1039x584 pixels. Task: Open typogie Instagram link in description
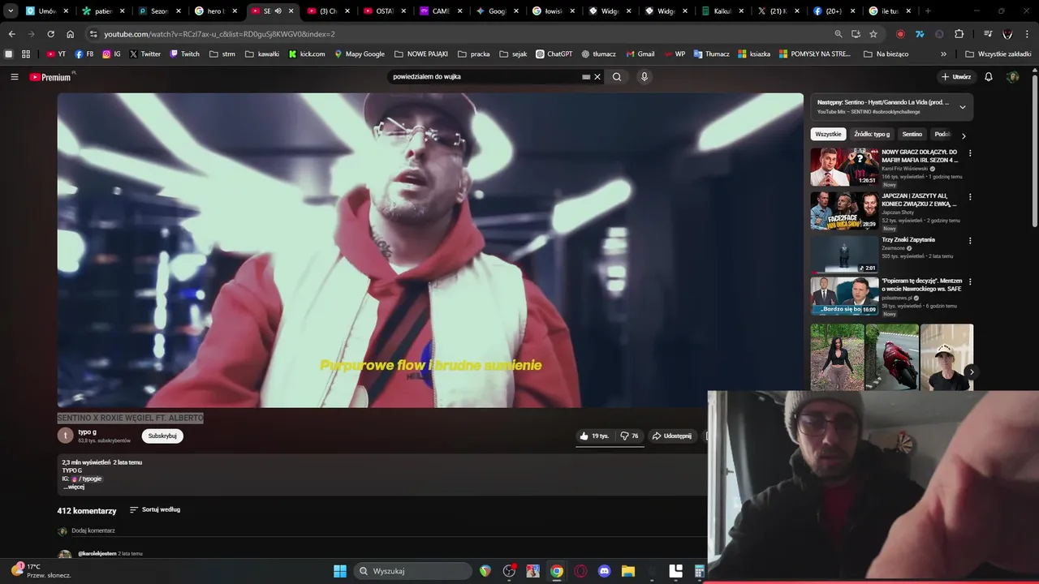click(87, 479)
